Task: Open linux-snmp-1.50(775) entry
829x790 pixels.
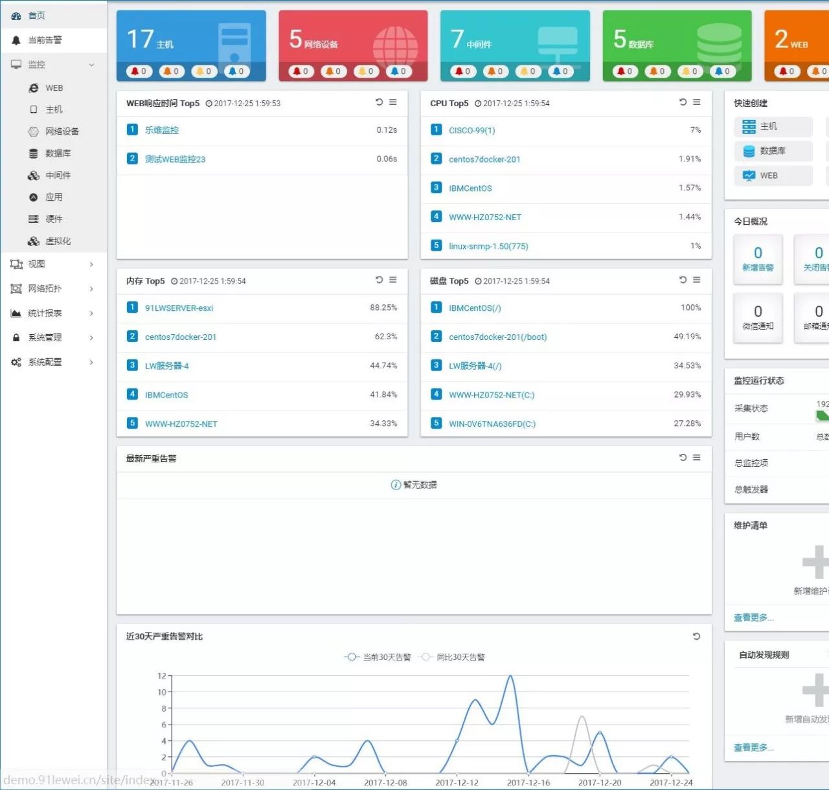Action: (488, 246)
